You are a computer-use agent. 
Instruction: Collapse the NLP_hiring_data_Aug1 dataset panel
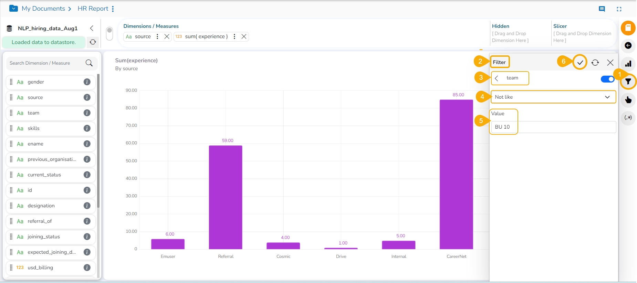coord(92,28)
